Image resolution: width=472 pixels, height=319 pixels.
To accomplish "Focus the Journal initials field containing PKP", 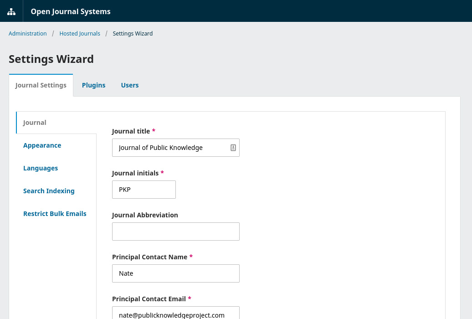I will pyautogui.click(x=144, y=190).
